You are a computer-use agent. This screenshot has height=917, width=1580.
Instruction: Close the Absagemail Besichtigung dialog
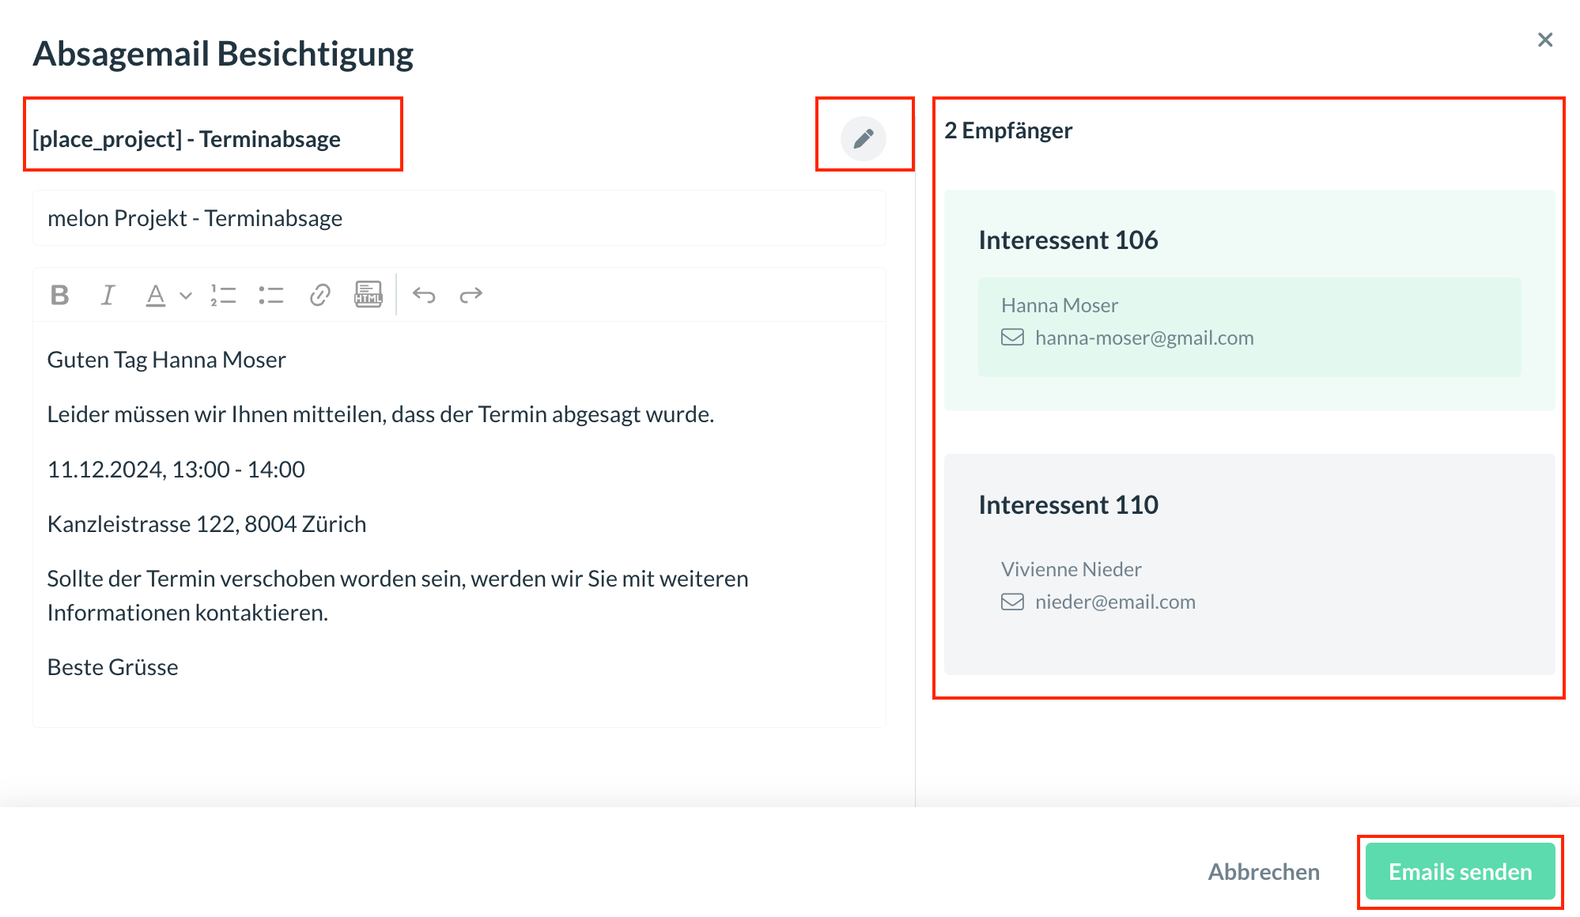1544,40
